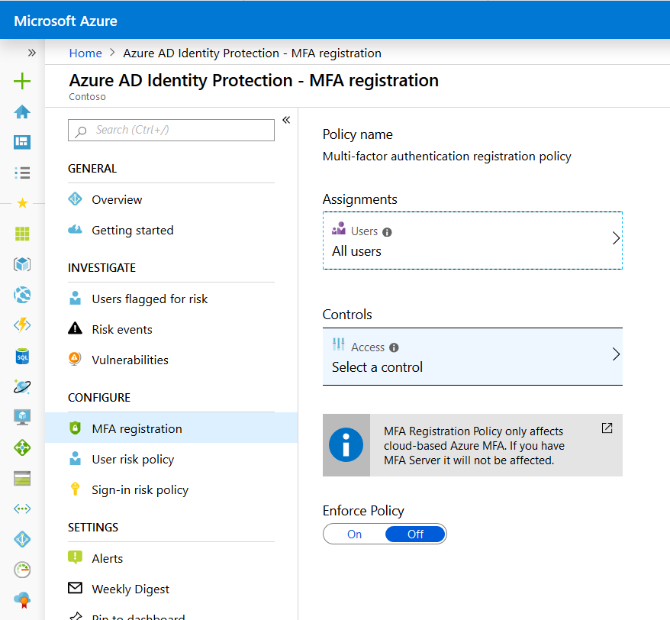Open the Cosmos DB planet icon
The image size is (670, 620).
tap(22, 386)
